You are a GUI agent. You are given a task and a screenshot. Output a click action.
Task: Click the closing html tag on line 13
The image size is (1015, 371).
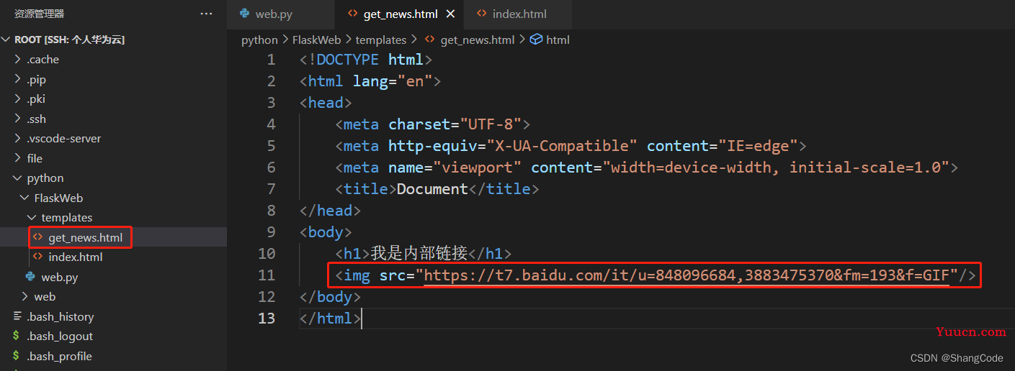pos(330,318)
